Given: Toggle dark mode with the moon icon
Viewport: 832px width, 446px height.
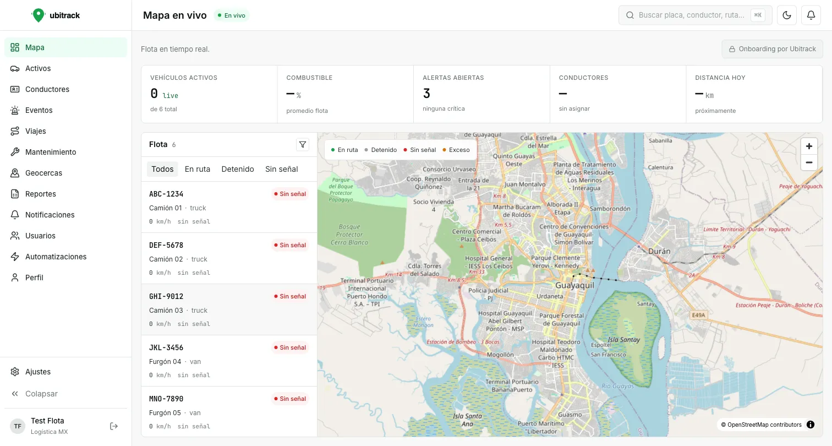Looking at the screenshot, I should pyautogui.click(x=787, y=15).
